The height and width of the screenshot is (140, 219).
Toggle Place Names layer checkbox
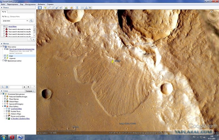[x=5, y=99]
